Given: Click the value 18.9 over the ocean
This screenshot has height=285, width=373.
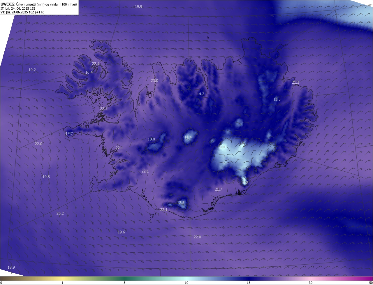Looking at the screenshot, I should 11,267.
